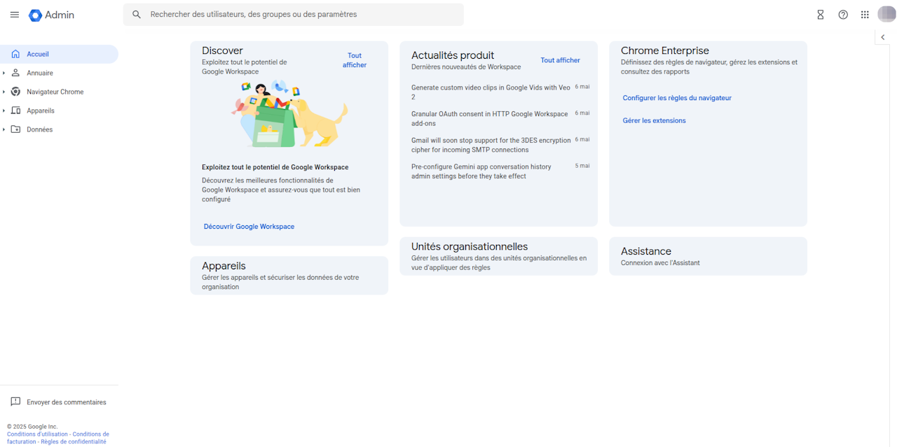Open the Help question mark icon
897x447 pixels.
[x=843, y=15]
